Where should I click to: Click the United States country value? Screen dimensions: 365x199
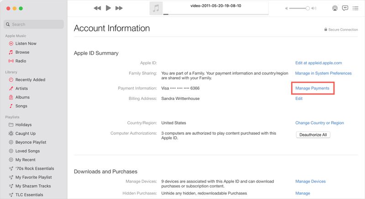tap(174, 123)
